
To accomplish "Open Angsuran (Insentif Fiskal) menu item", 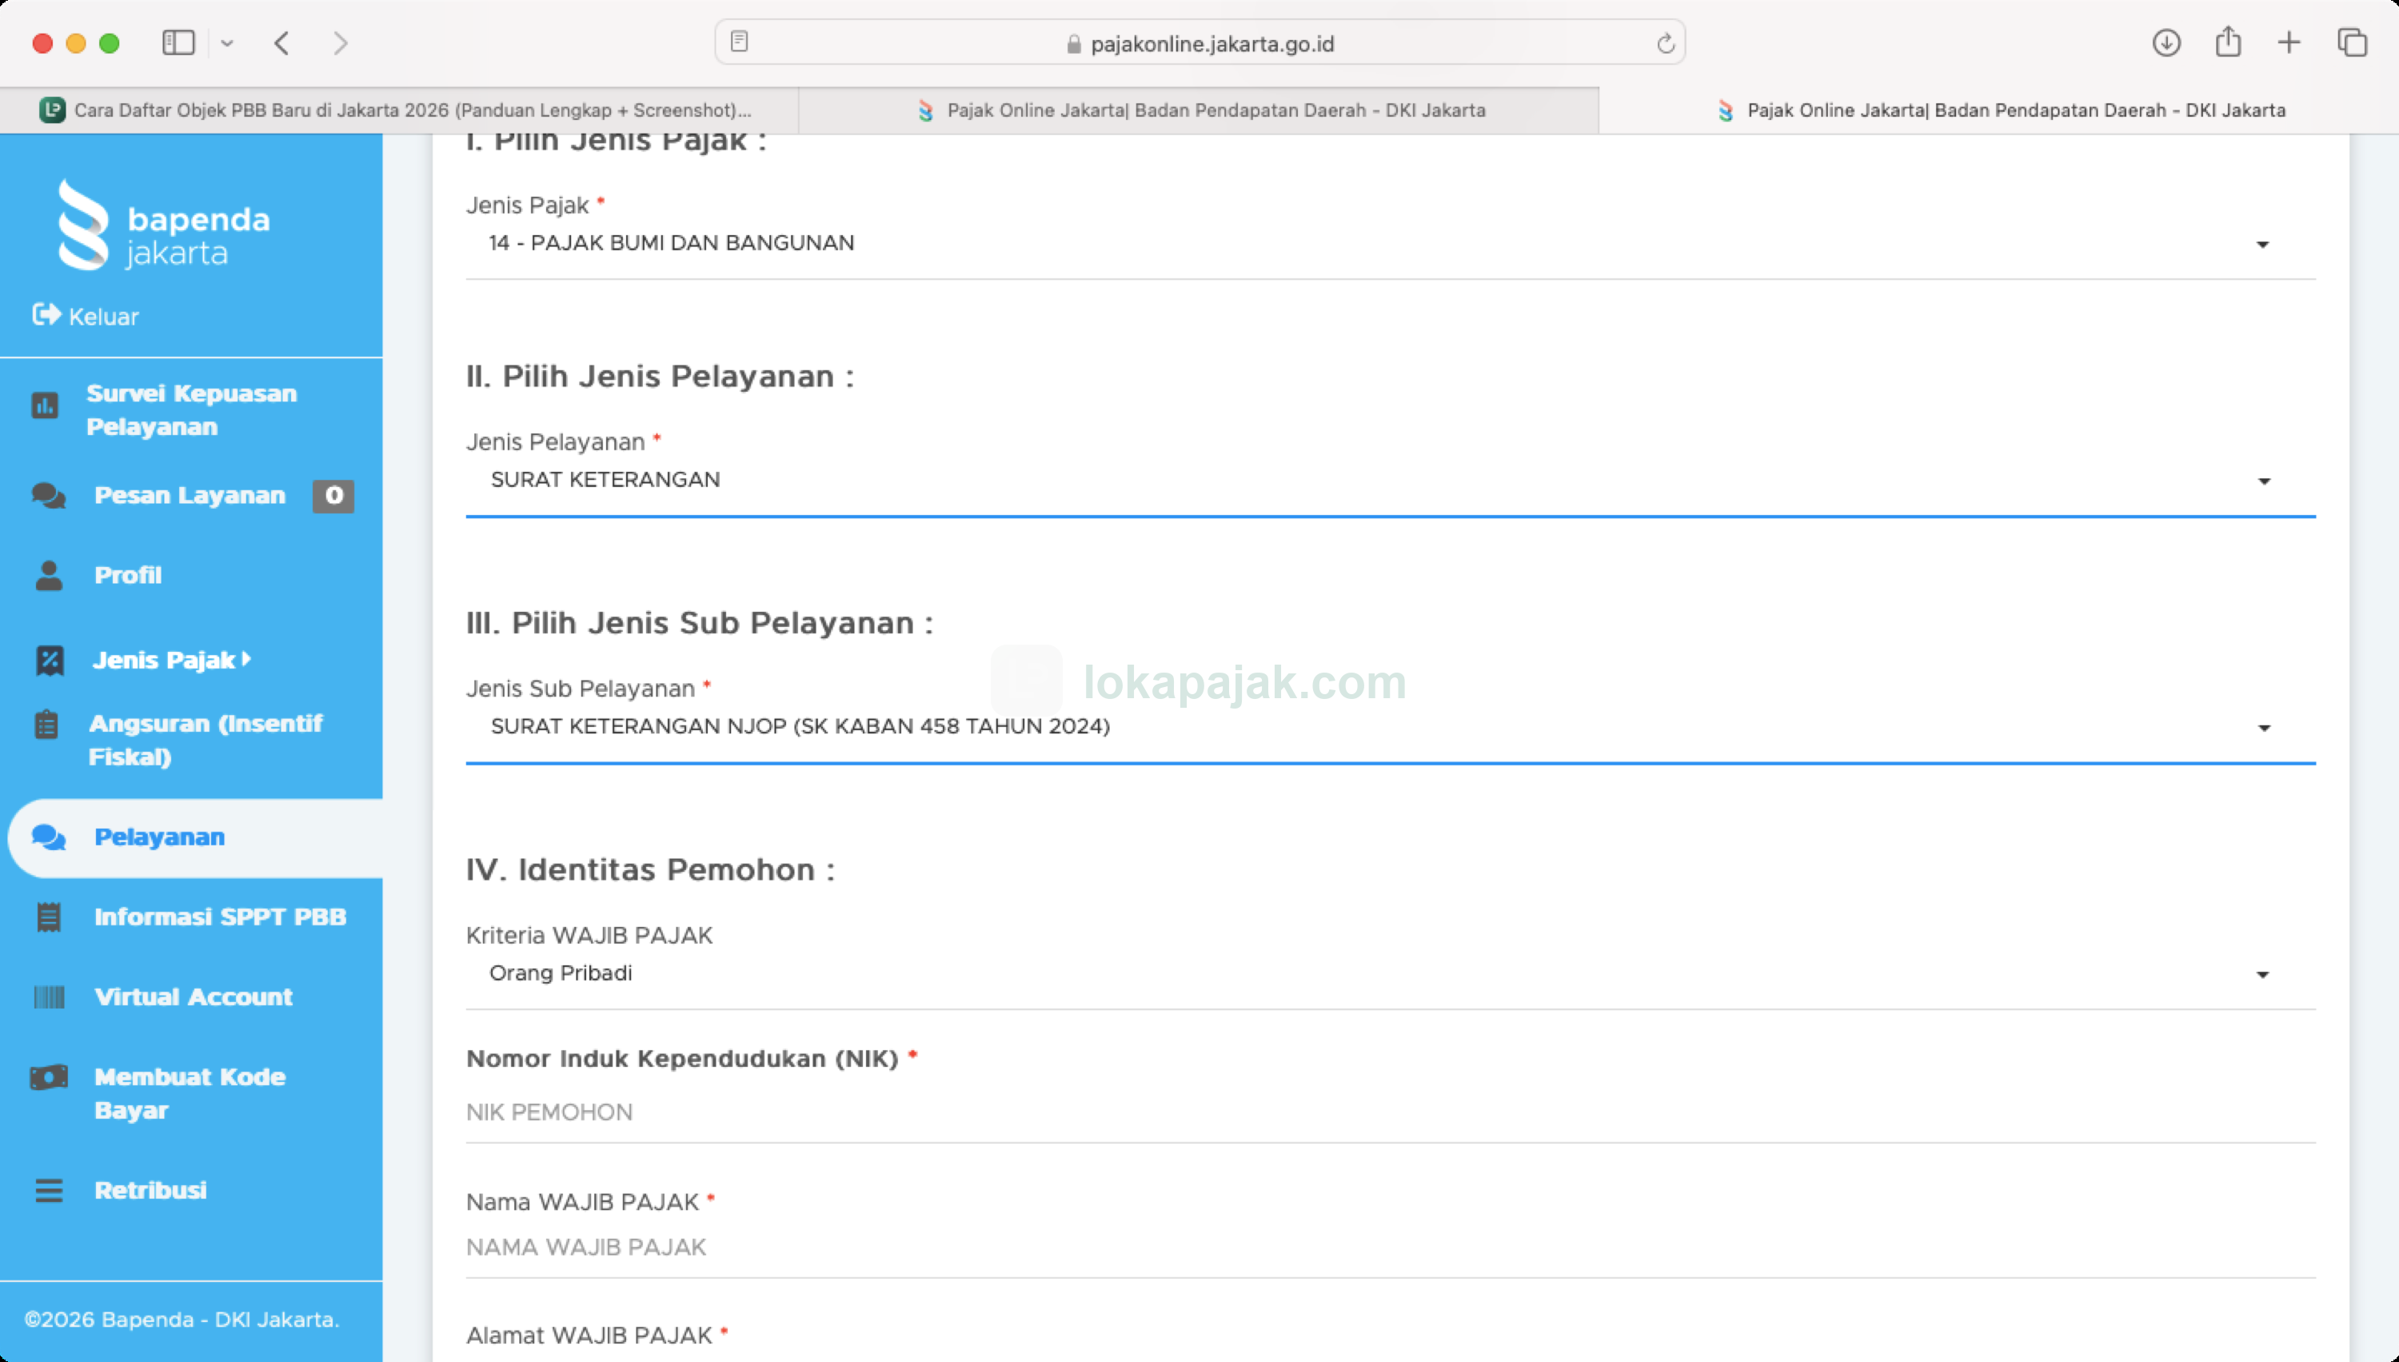I will [x=206, y=740].
